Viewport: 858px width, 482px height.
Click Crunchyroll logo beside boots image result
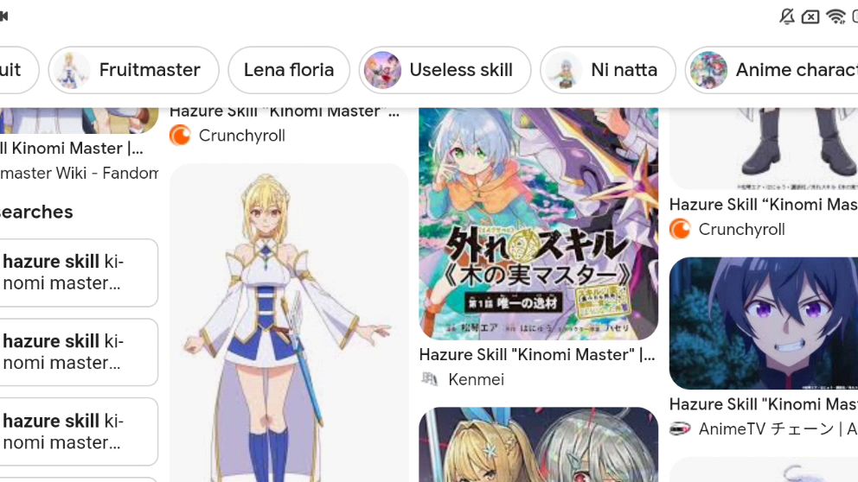pyautogui.click(x=680, y=229)
